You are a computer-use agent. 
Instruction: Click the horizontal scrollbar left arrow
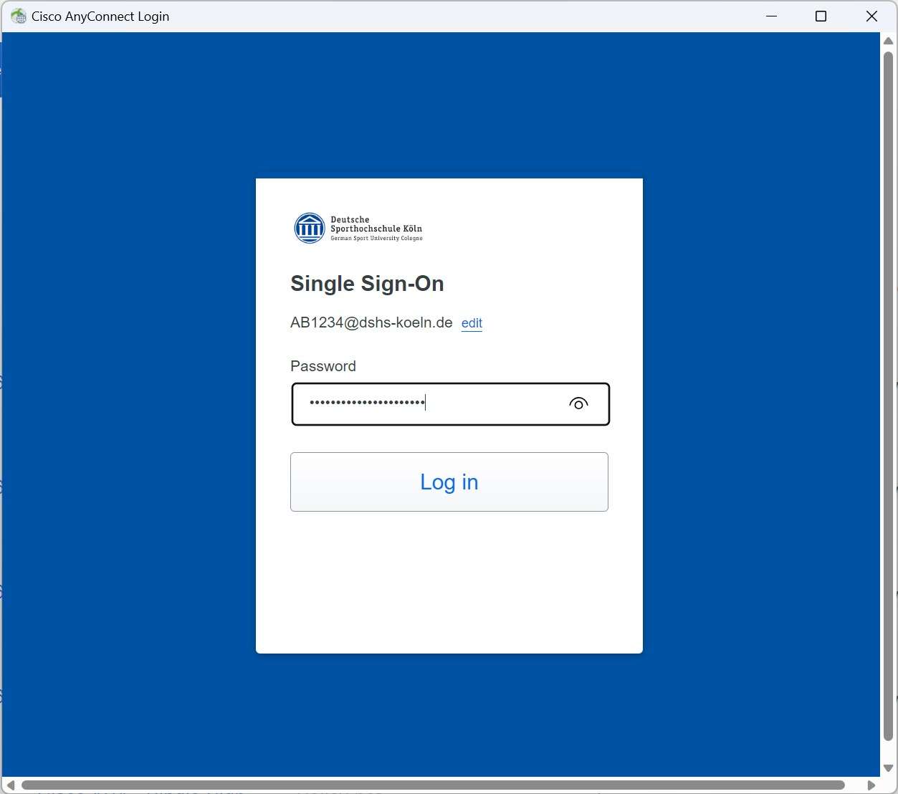(10, 785)
